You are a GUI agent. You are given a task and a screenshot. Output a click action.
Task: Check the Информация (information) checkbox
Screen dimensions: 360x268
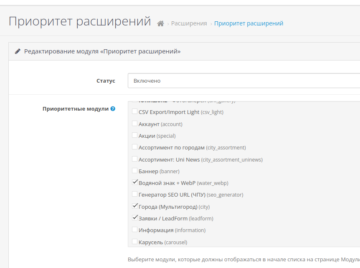pyautogui.click(x=135, y=230)
